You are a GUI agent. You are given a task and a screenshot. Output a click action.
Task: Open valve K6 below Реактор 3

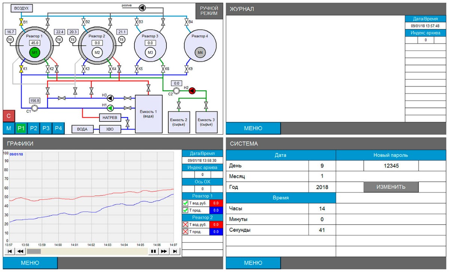(x=163, y=69)
